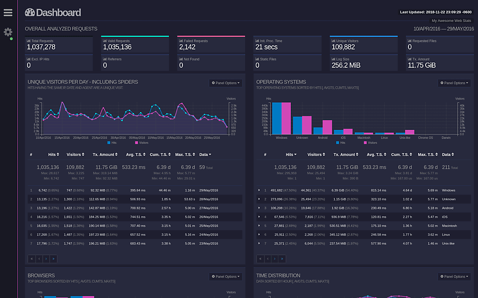Viewport: 478px width, 298px height.
Task: Go to previous page in Operating Systems table
Action: [x=267, y=259]
